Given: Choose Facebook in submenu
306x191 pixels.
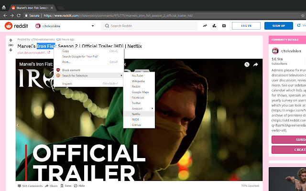Looking at the screenshot, I should click(x=139, y=97).
